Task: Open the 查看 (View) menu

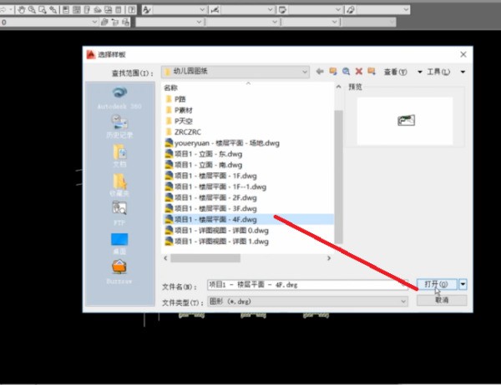Action: pos(396,72)
